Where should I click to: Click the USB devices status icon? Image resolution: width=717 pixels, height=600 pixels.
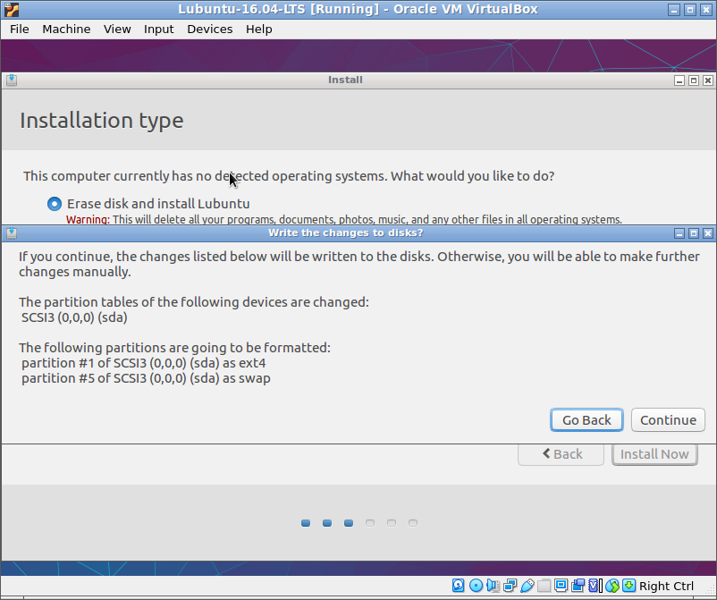(527, 586)
